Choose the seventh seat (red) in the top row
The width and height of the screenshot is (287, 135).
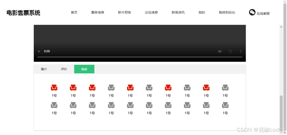pyautogui.click(x=168, y=88)
